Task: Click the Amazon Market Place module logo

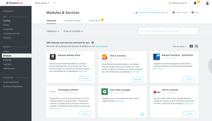Action: click(53, 57)
